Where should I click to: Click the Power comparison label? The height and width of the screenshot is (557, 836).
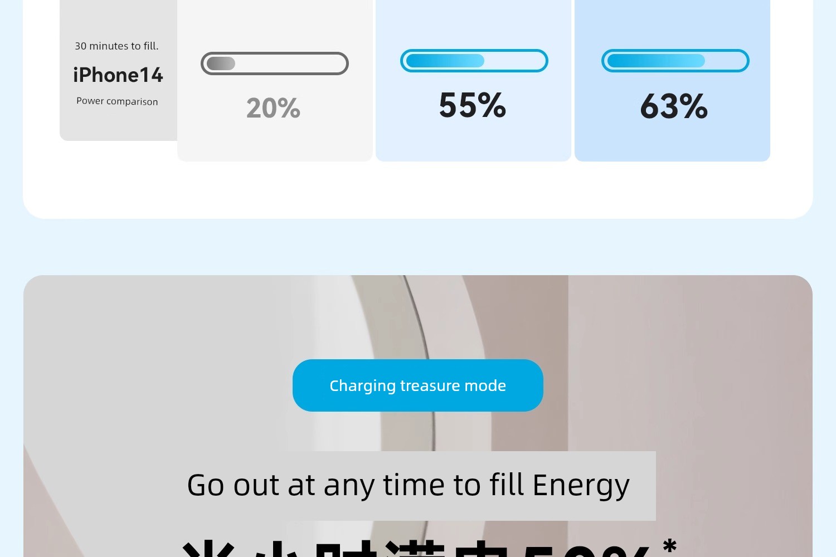click(x=117, y=101)
